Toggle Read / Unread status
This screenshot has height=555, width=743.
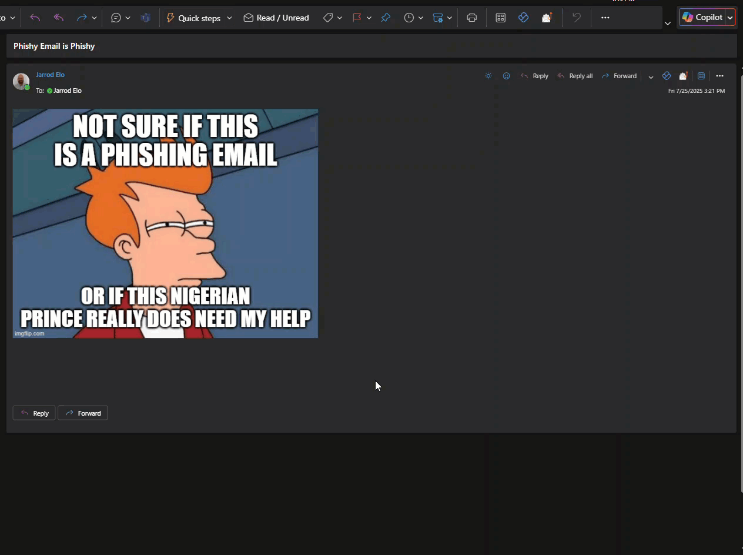point(276,18)
